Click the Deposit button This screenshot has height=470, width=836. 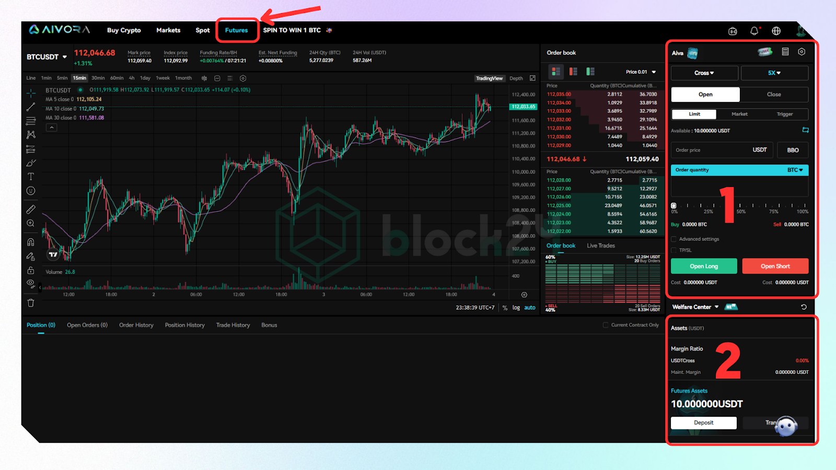click(704, 423)
